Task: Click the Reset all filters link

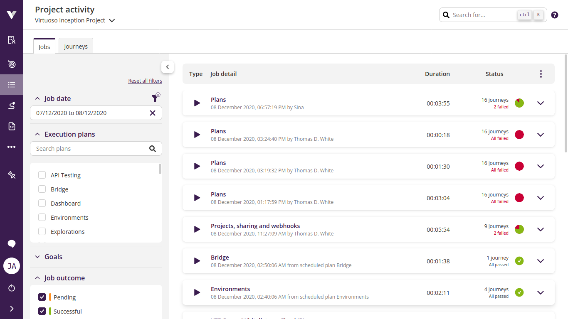Action: (x=145, y=81)
